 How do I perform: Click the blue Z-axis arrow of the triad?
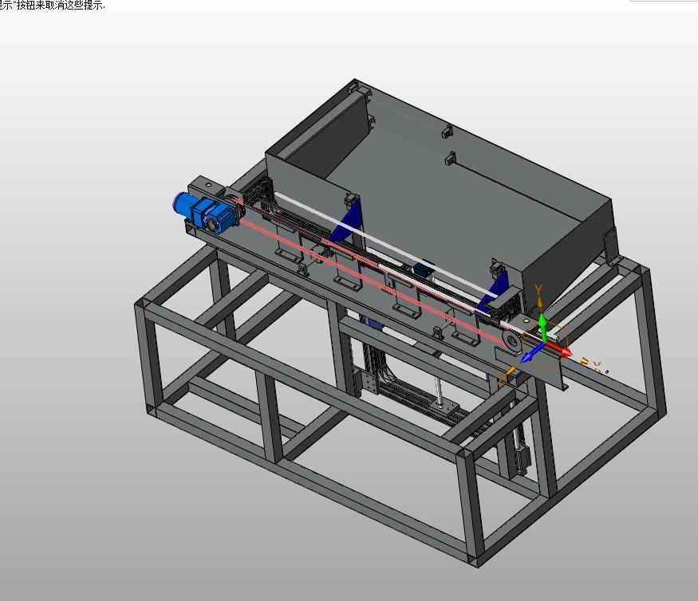(x=531, y=353)
